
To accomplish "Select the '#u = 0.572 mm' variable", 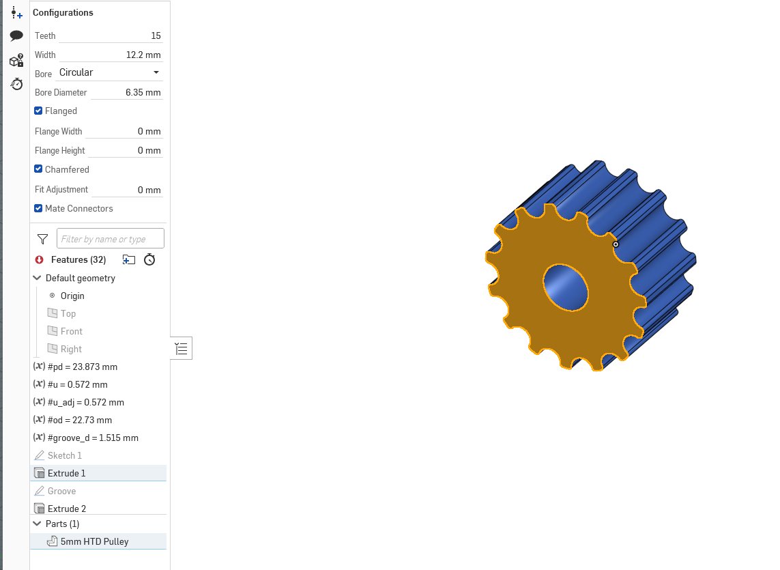I will pos(78,384).
